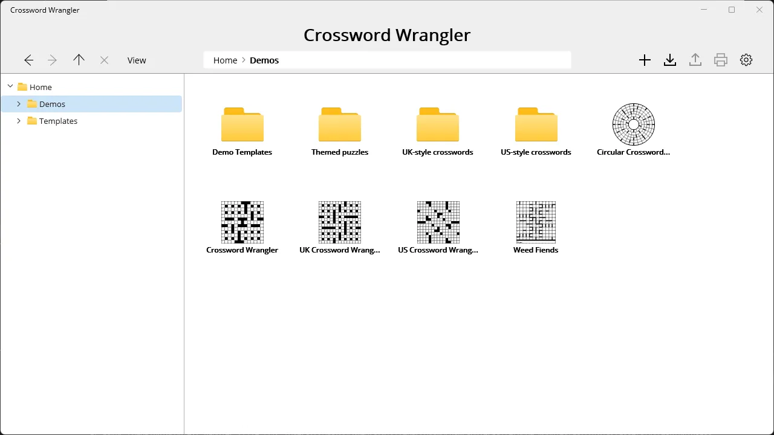774x435 pixels.
Task: Expand the Demos tree node
Action: [x=19, y=104]
